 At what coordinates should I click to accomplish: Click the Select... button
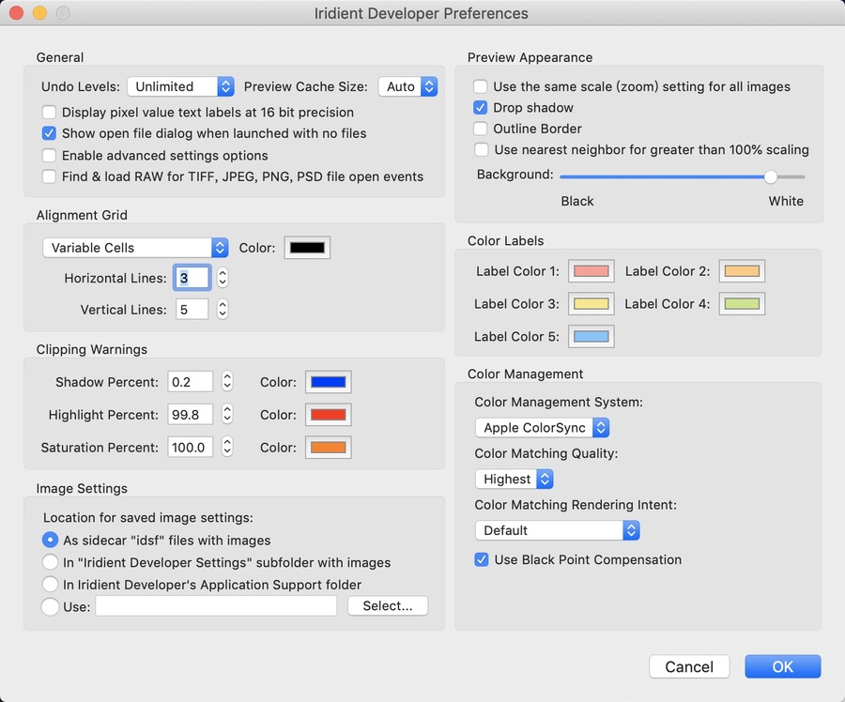[388, 606]
